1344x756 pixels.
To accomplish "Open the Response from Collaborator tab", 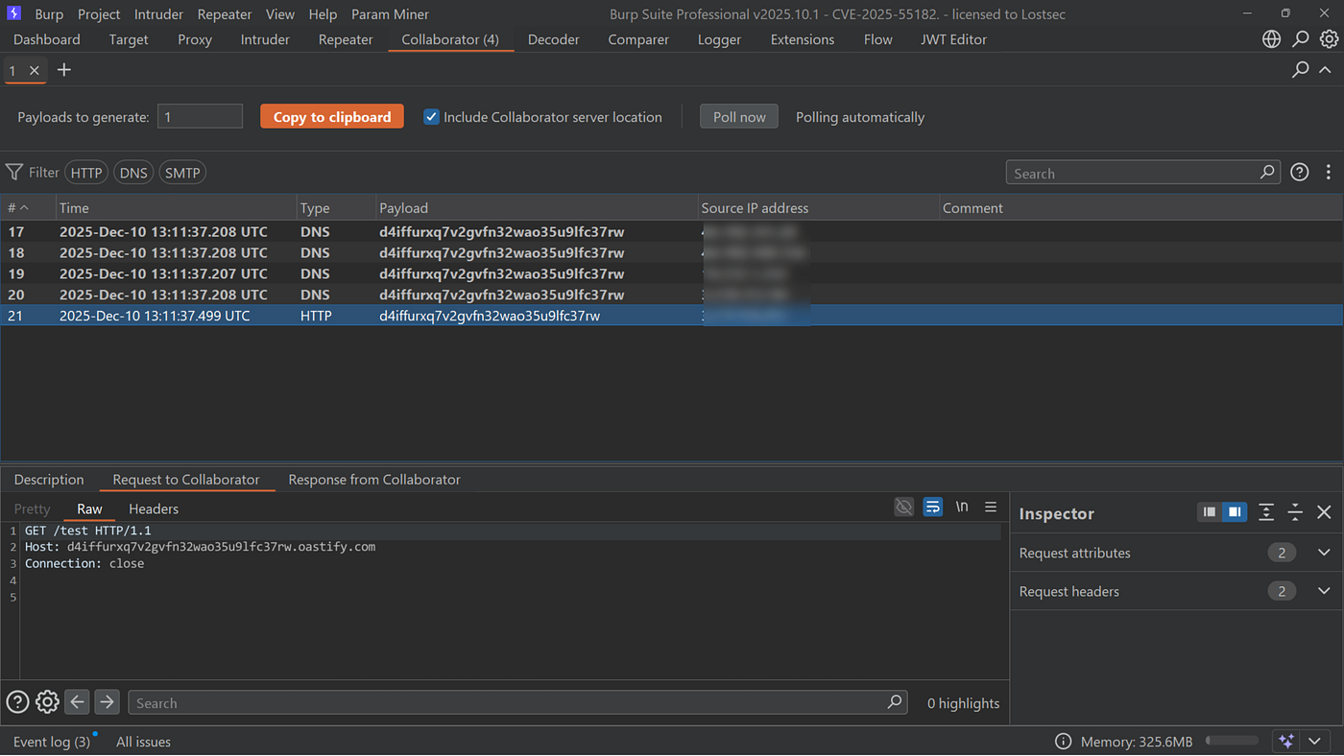I will pyautogui.click(x=374, y=480).
